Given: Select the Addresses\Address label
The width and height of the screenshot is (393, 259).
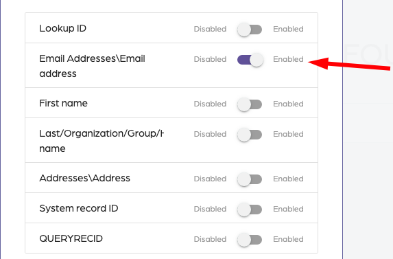Looking at the screenshot, I should [85, 178].
